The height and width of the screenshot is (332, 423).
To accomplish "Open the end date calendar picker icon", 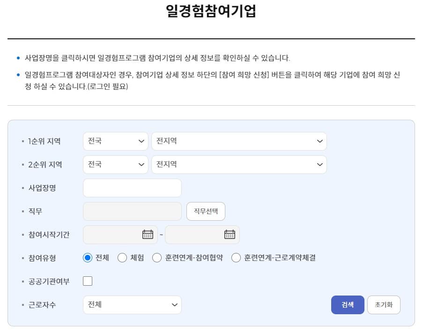I will coord(229,234).
